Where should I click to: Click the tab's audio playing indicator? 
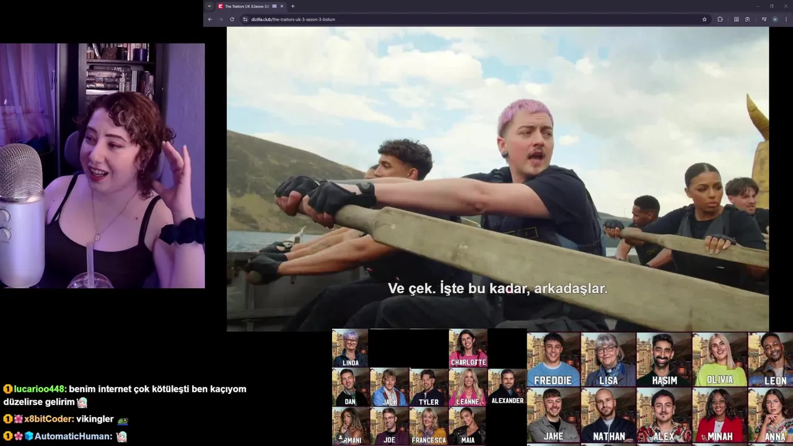coord(274,6)
